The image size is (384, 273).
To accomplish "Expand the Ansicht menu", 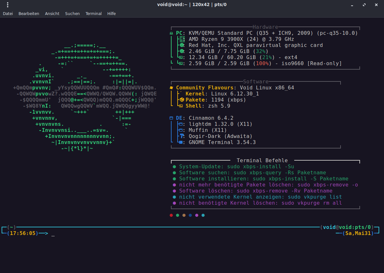I will coord(52,14).
